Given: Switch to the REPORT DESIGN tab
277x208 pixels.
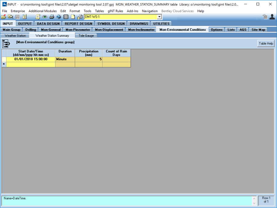Looking at the screenshot, I should pyautogui.click(x=78, y=24).
